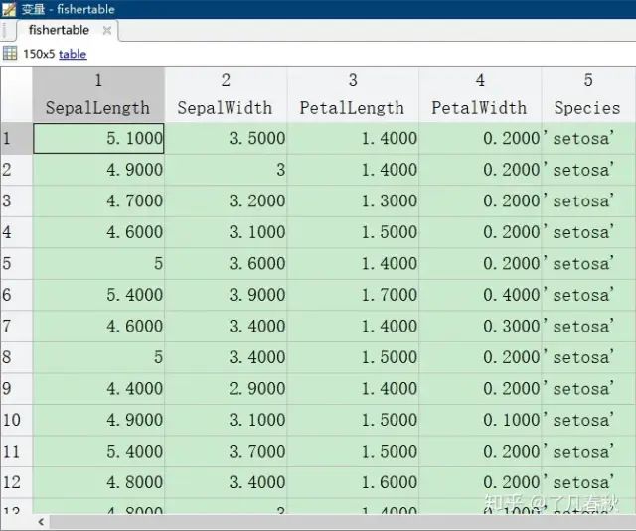Select row header 1
636x531 pixels.
tap(16, 139)
